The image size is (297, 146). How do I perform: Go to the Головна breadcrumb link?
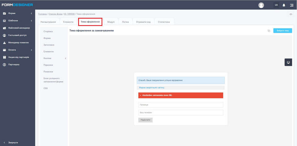coord(42,14)
